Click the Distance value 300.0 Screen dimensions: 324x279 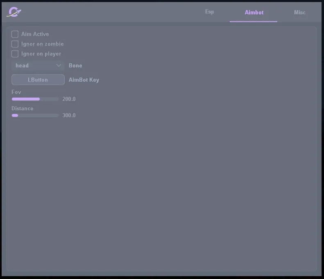(69, 115)
